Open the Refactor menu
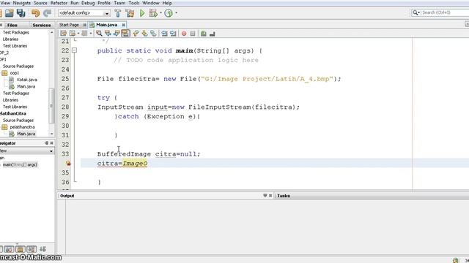 click(x=59, y=3)
